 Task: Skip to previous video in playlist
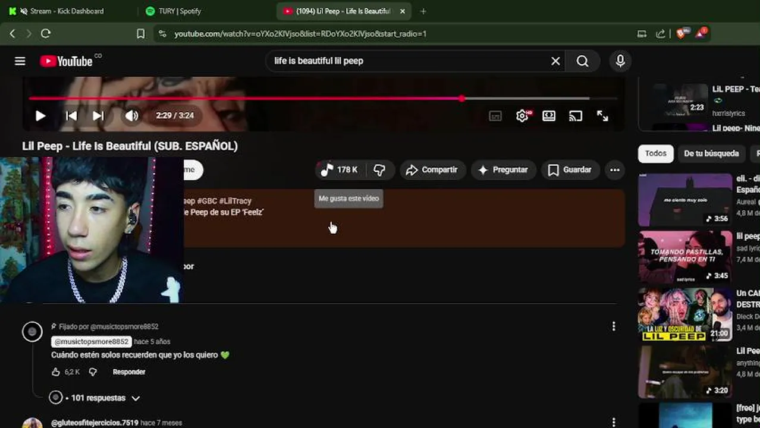[x=71, y=116]
